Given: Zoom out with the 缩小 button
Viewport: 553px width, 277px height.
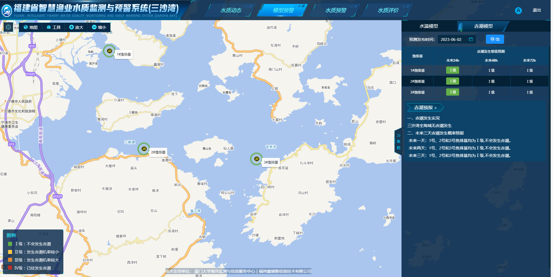Looking at the screenshot, I should point(99,27).
